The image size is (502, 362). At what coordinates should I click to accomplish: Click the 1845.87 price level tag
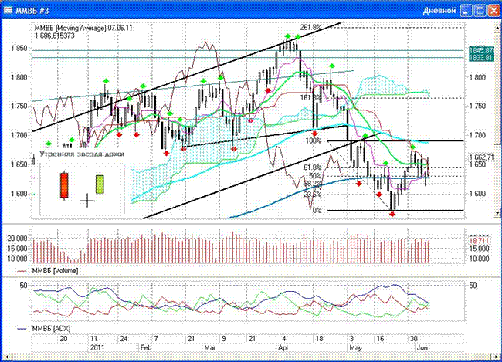tap(481, 50)
